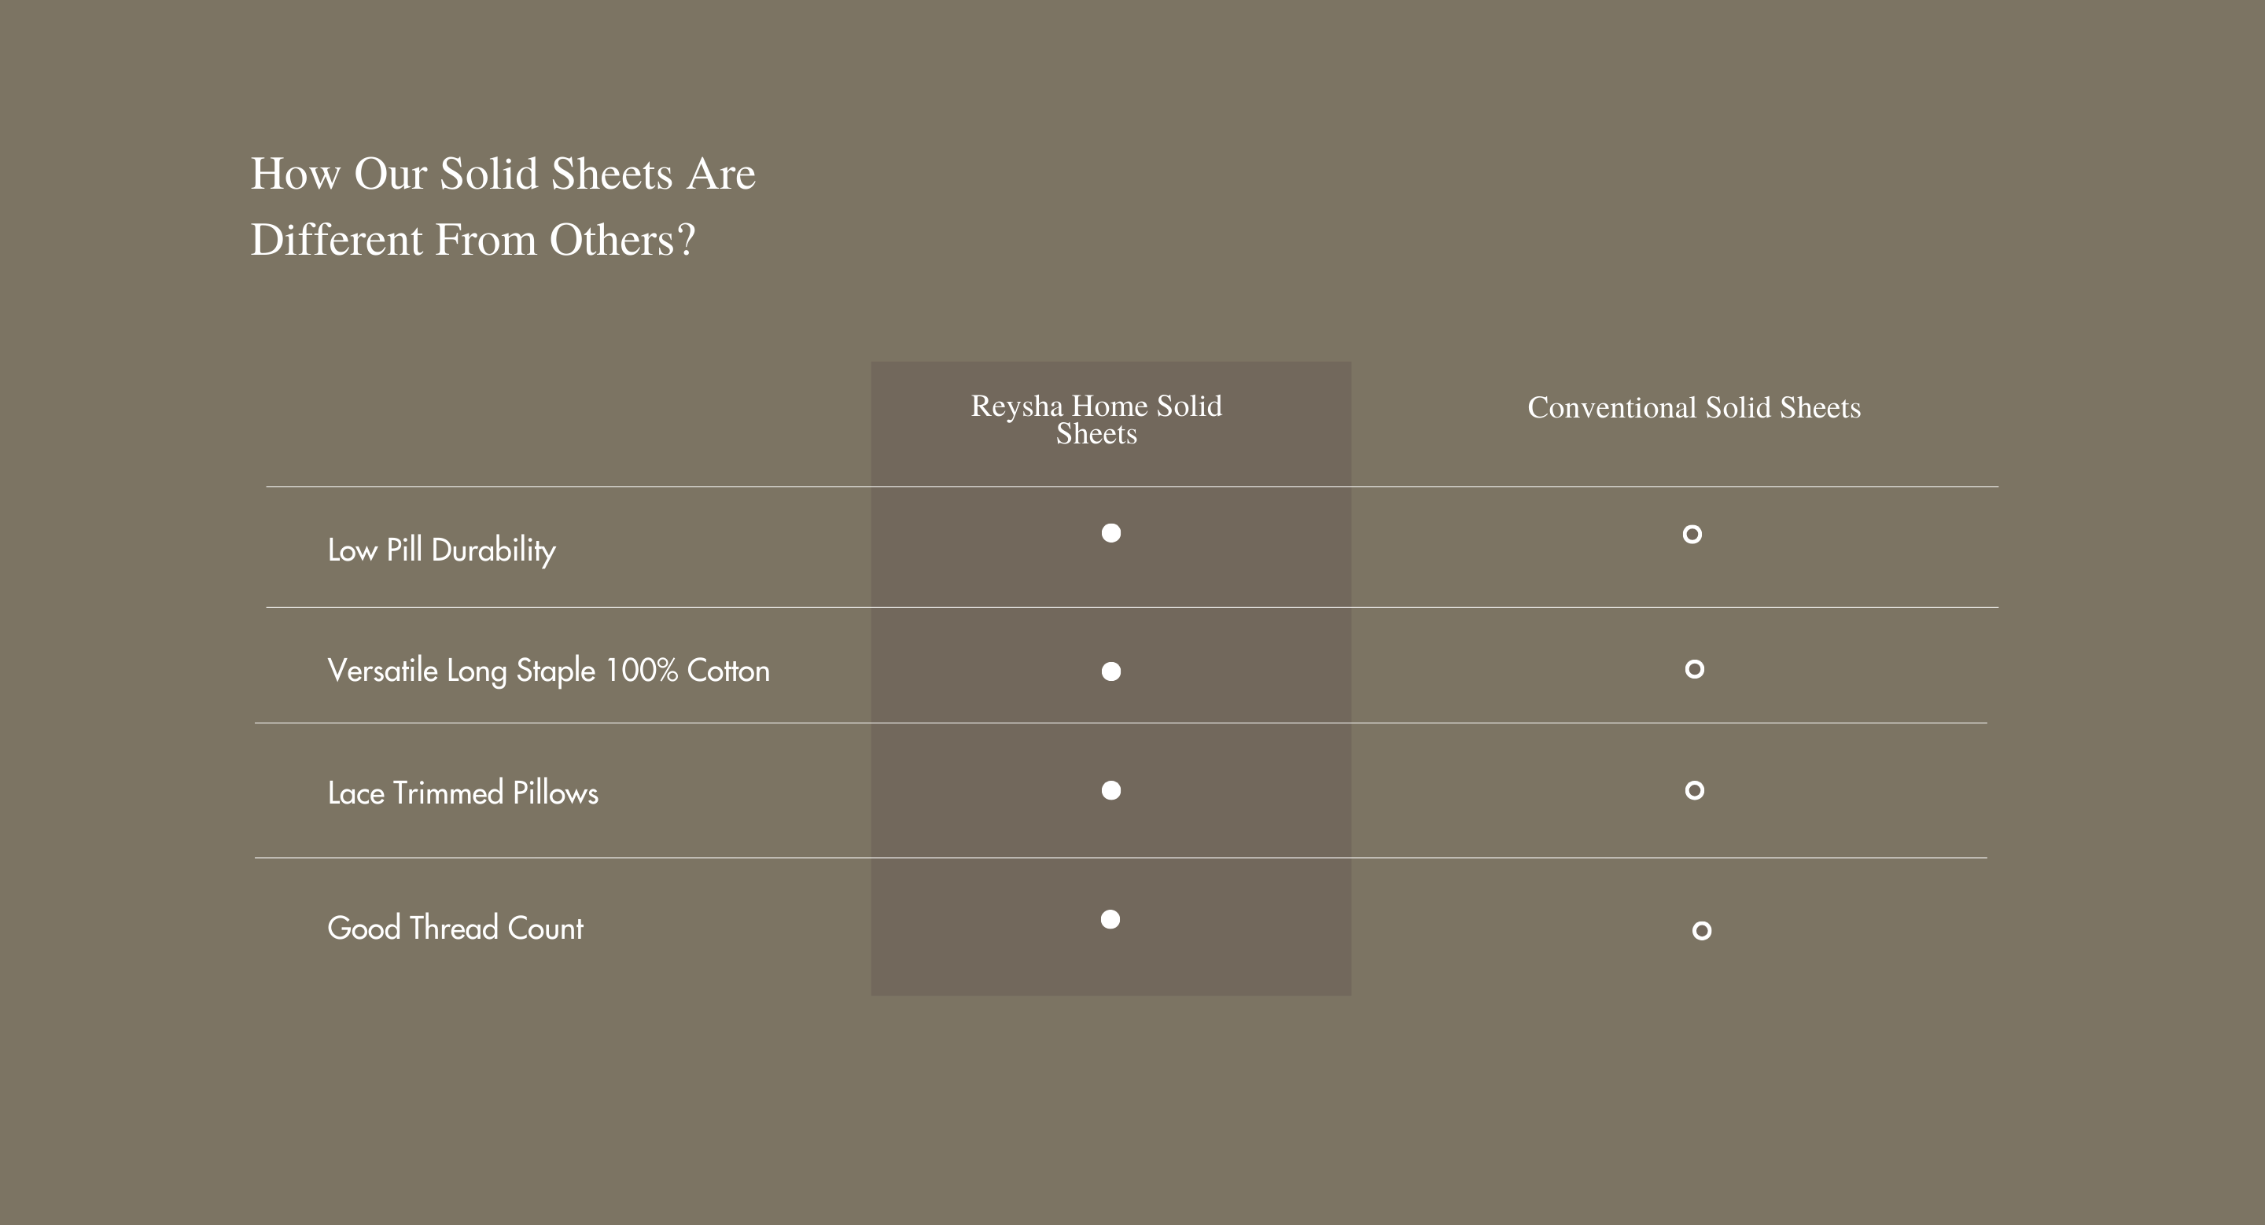
Task: Click the filled dot for Lace Trimmed Pillows
Action: [x=1111, y=791]
